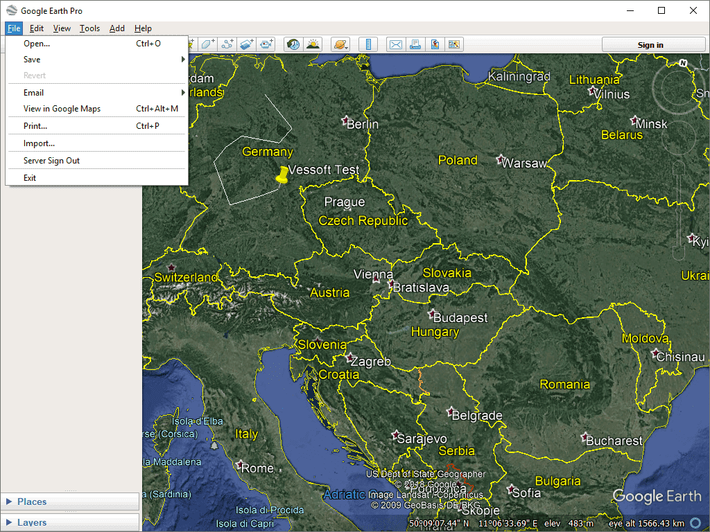Select View in Google Maps menu entry
Viewport: 710px width, 532px height.
point(96,109)
